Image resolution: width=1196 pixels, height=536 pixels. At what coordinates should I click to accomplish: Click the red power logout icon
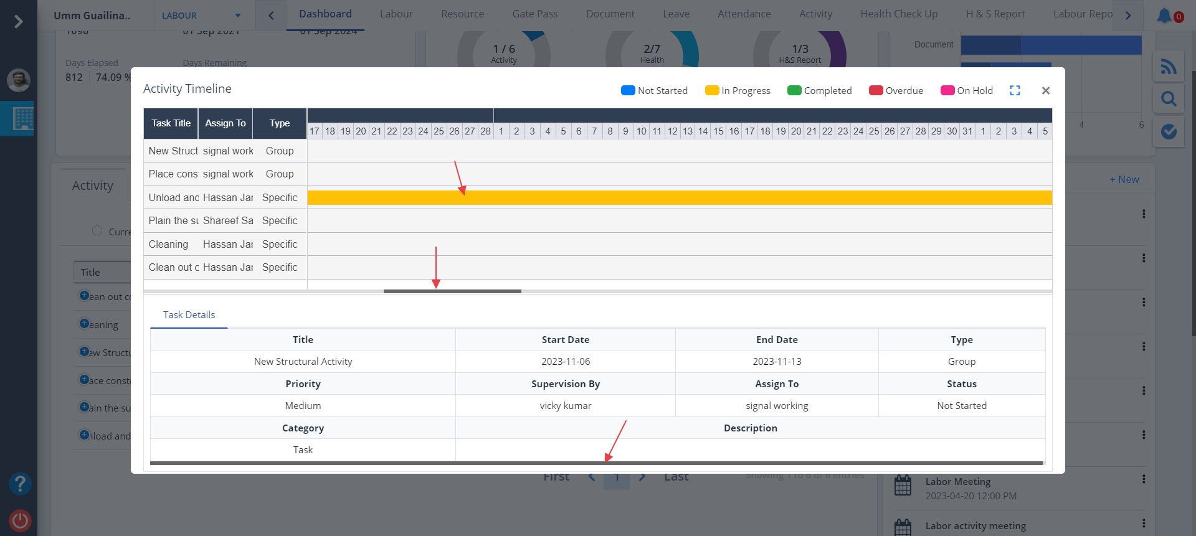(20, 520)
